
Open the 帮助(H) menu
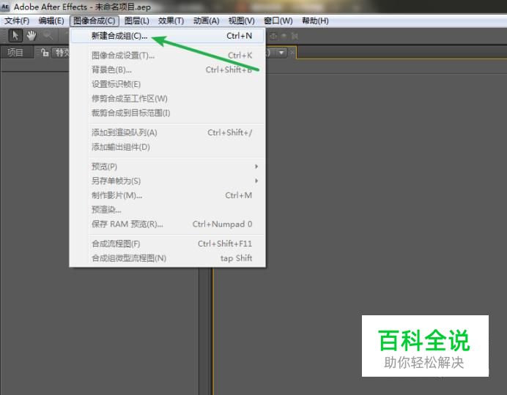(315, 21)
